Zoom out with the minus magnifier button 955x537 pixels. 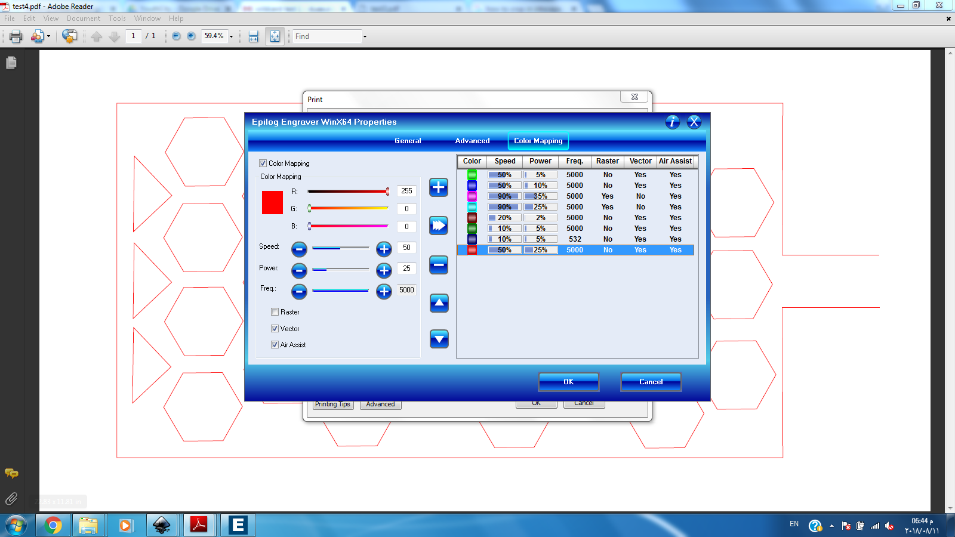(176, 36)
